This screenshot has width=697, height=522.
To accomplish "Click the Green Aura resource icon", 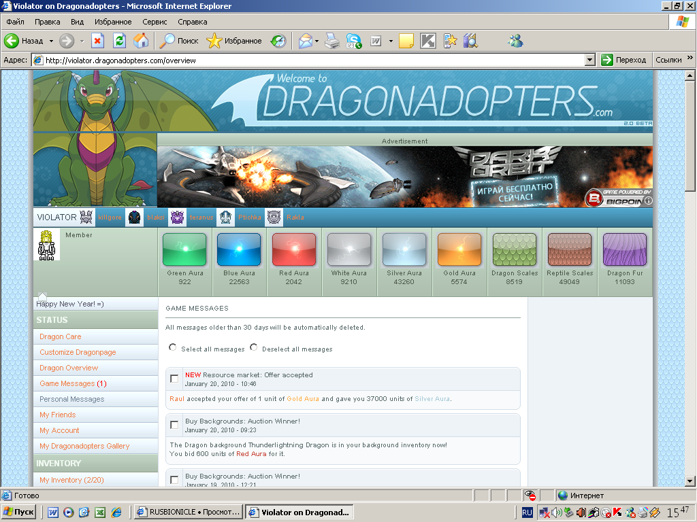I will (x=184, y=249).
